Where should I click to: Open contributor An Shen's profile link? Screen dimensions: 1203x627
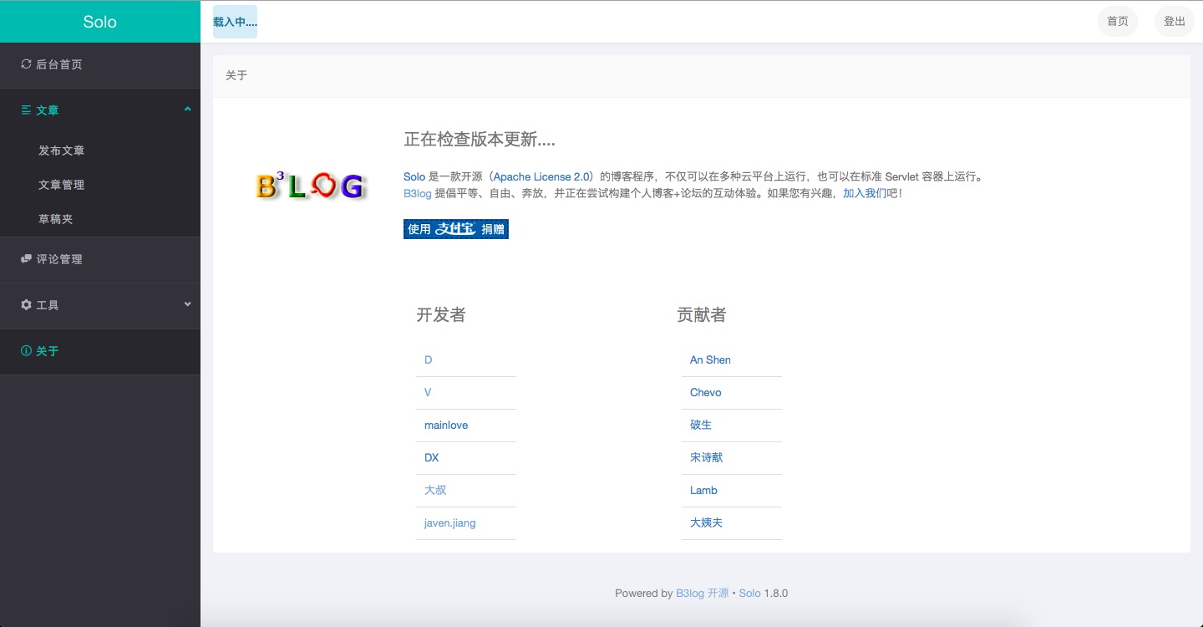pyautogui.click(x=710, y=359)
